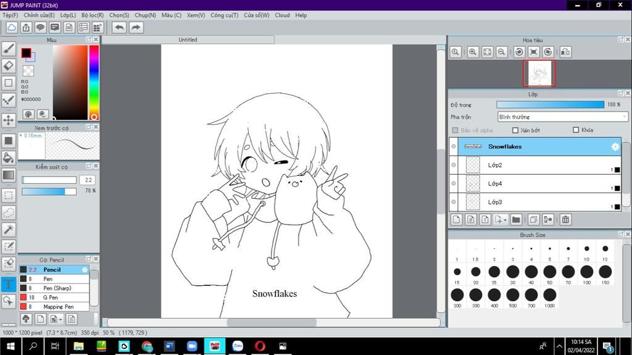Click the Undo arrow in toolbar
Viewport: 632px width, 355px height.
[x=119, y=27]
